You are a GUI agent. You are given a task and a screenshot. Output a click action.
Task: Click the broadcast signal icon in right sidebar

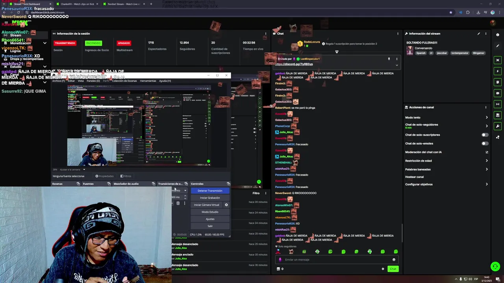click(498, 104)
